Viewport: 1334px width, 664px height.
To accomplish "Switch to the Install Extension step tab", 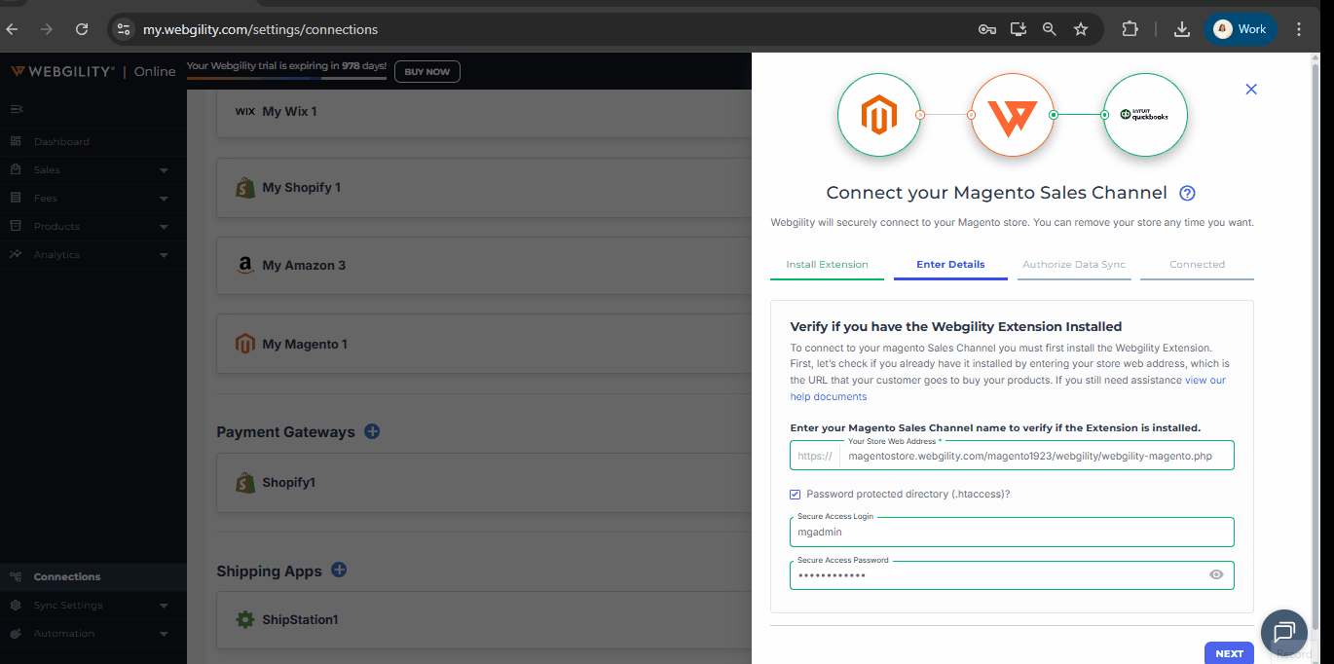I will [x=827, y=265].
